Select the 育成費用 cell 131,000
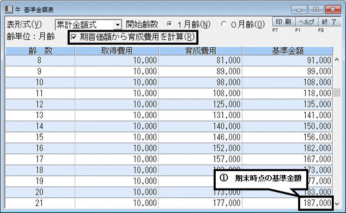Screen dimensions: 346x213 click(200, 115)
